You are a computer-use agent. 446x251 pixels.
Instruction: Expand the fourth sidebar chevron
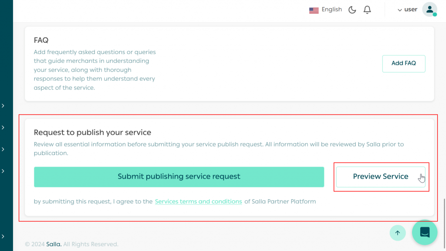coord(3,171)
